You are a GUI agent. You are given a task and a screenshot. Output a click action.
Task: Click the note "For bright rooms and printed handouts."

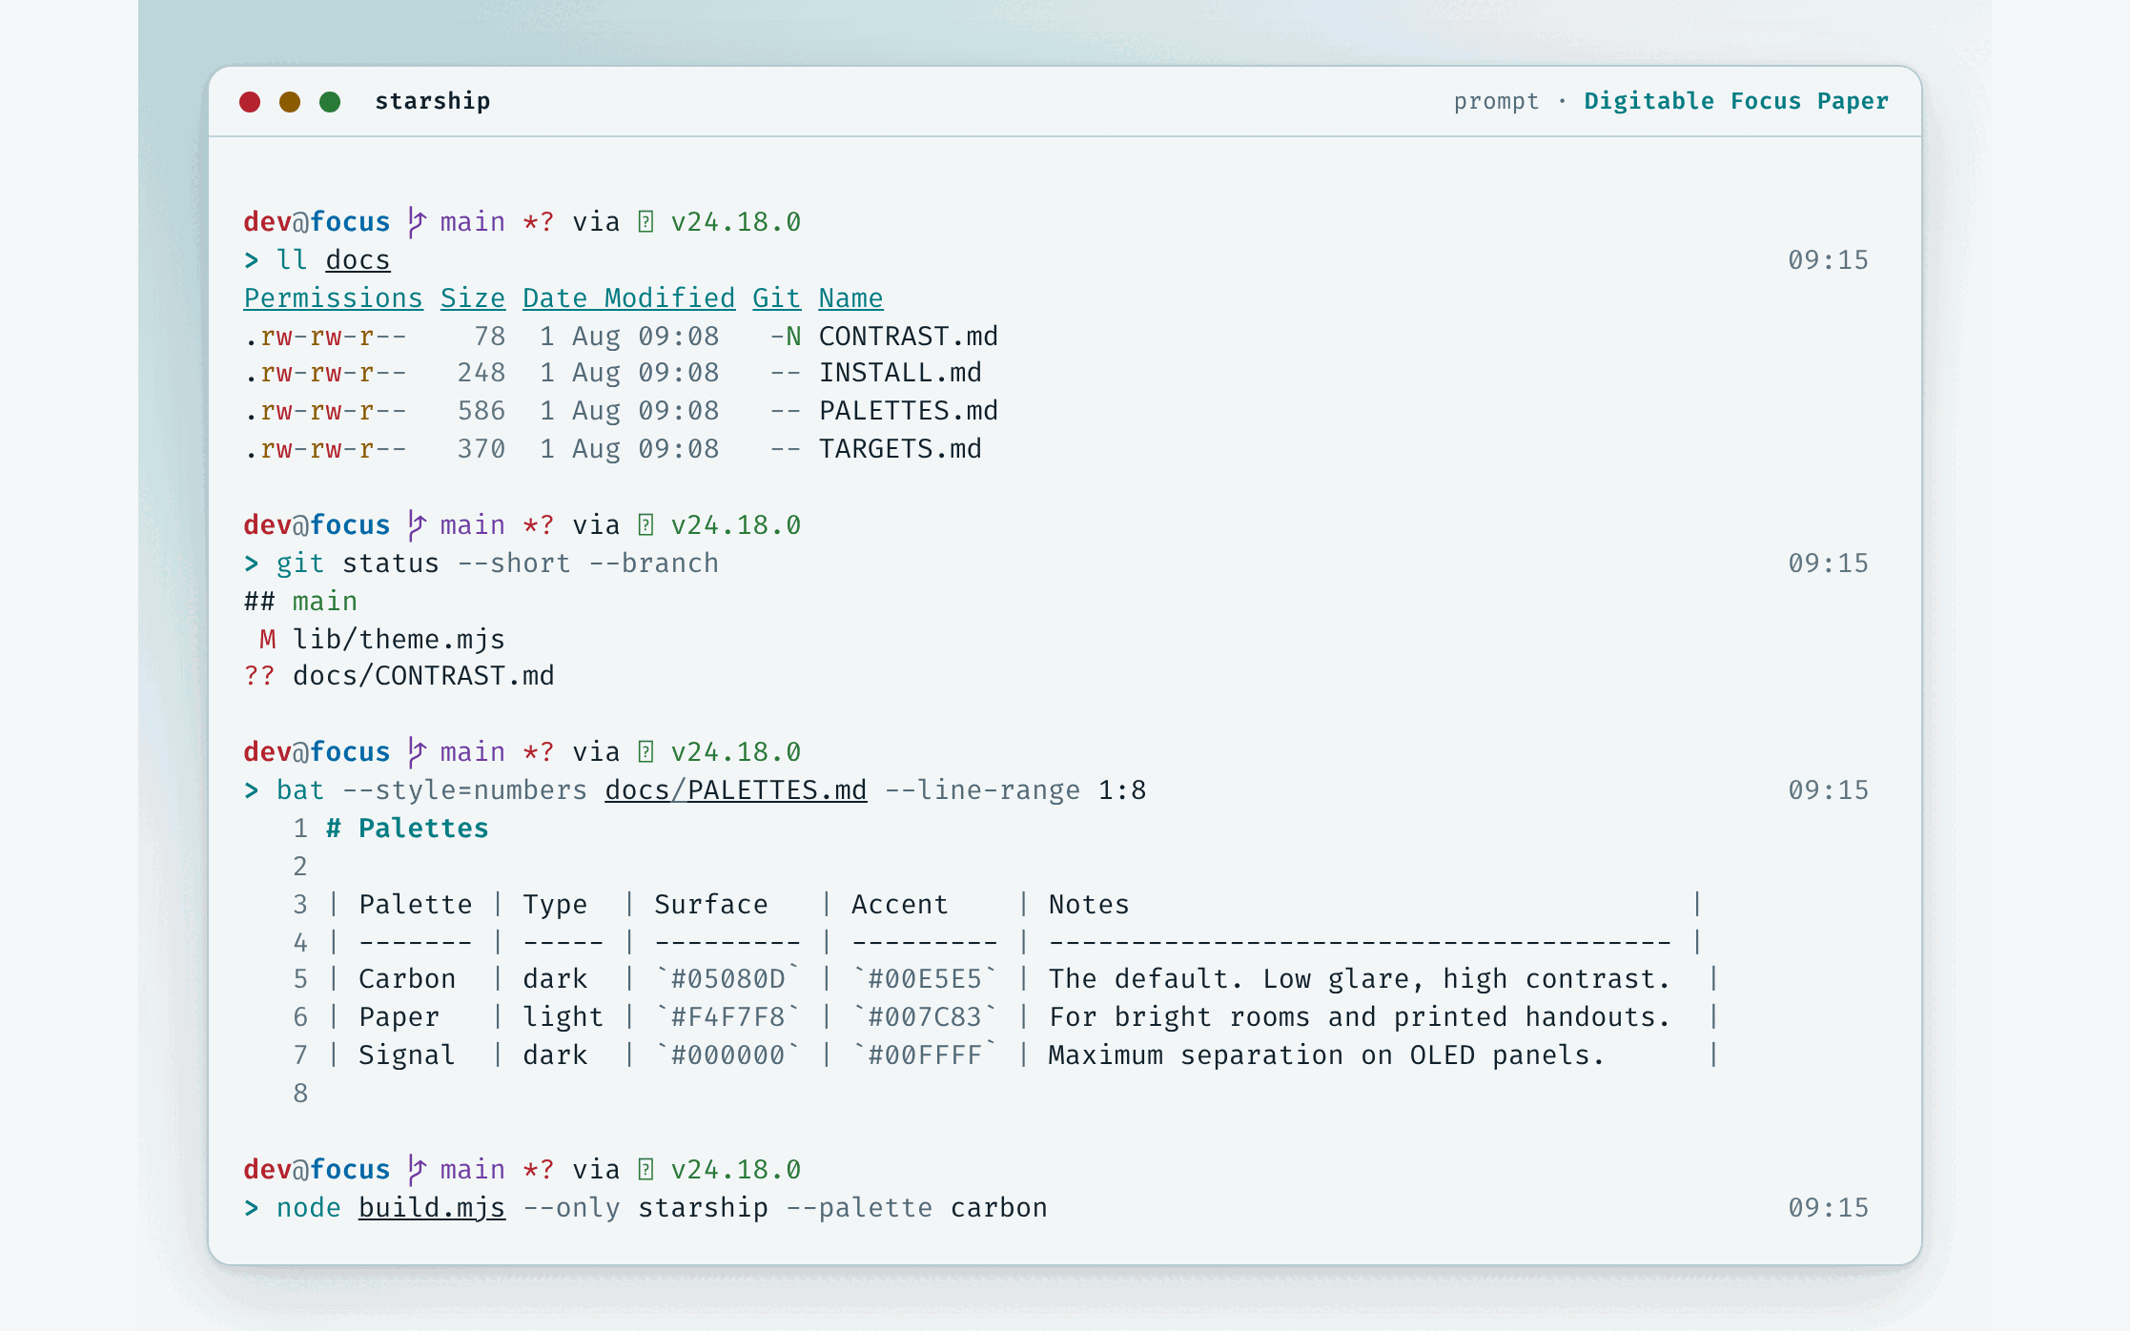[x=1360, y=1017]
